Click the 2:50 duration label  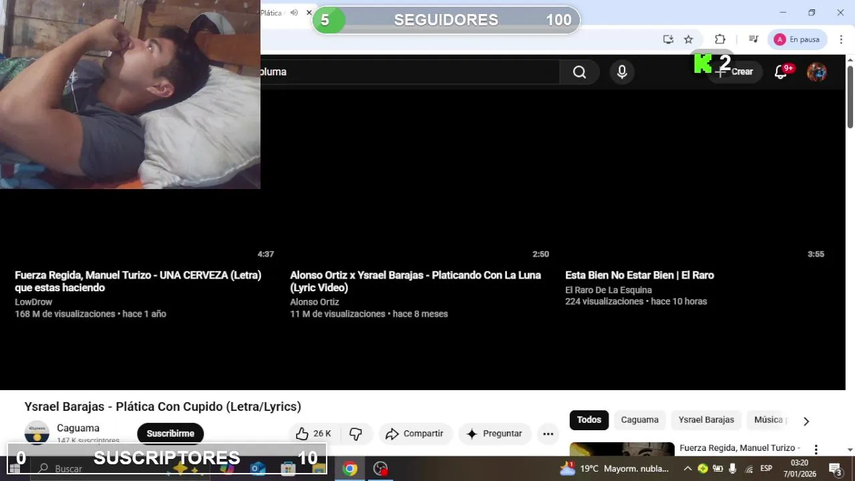tap(540, 254)
